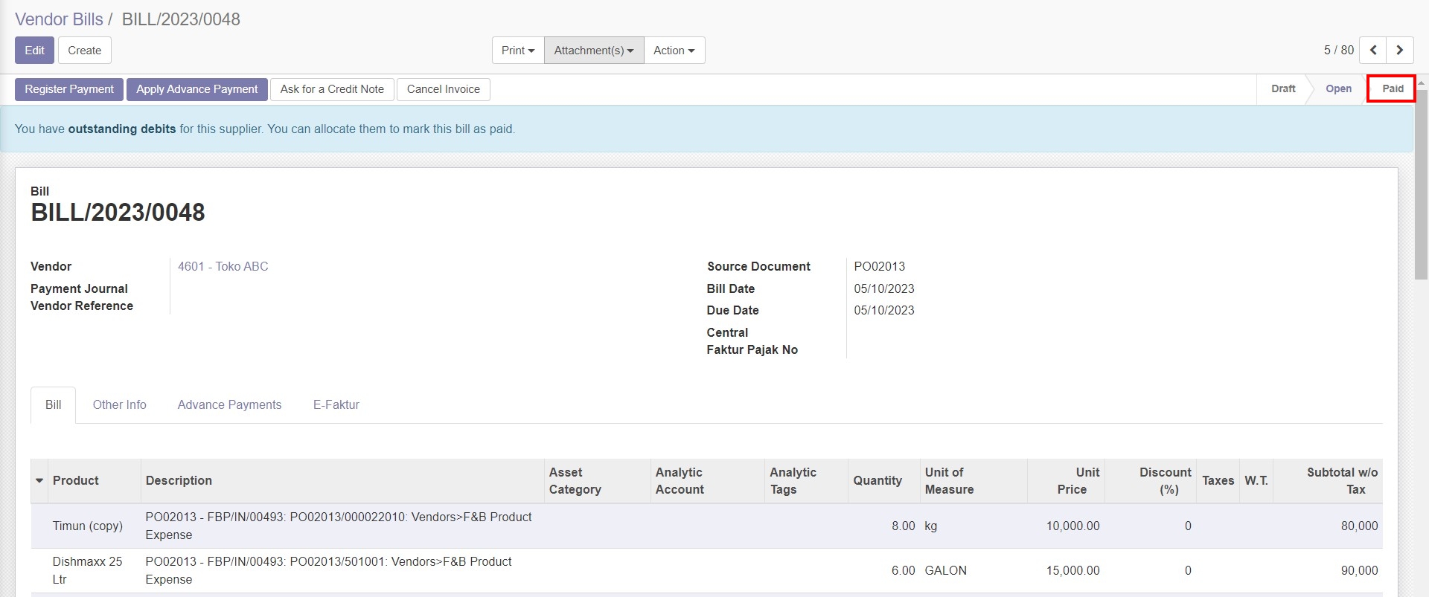Click the Open status stage
This screenshot has height=597, width=1429.
click(x=1338, y=88)
